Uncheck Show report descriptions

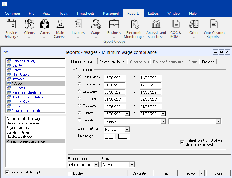point(7,172)
